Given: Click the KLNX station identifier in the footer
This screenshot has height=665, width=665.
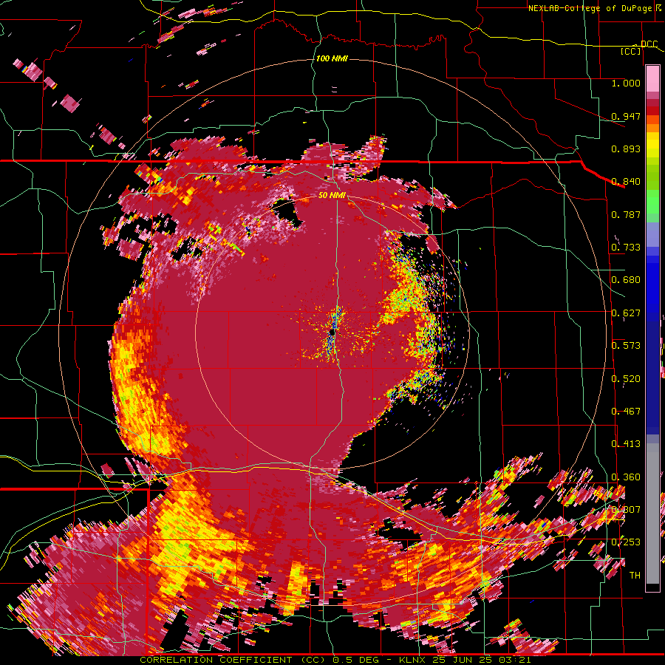Looking at the screenshot, I should (x=414, y=660).
